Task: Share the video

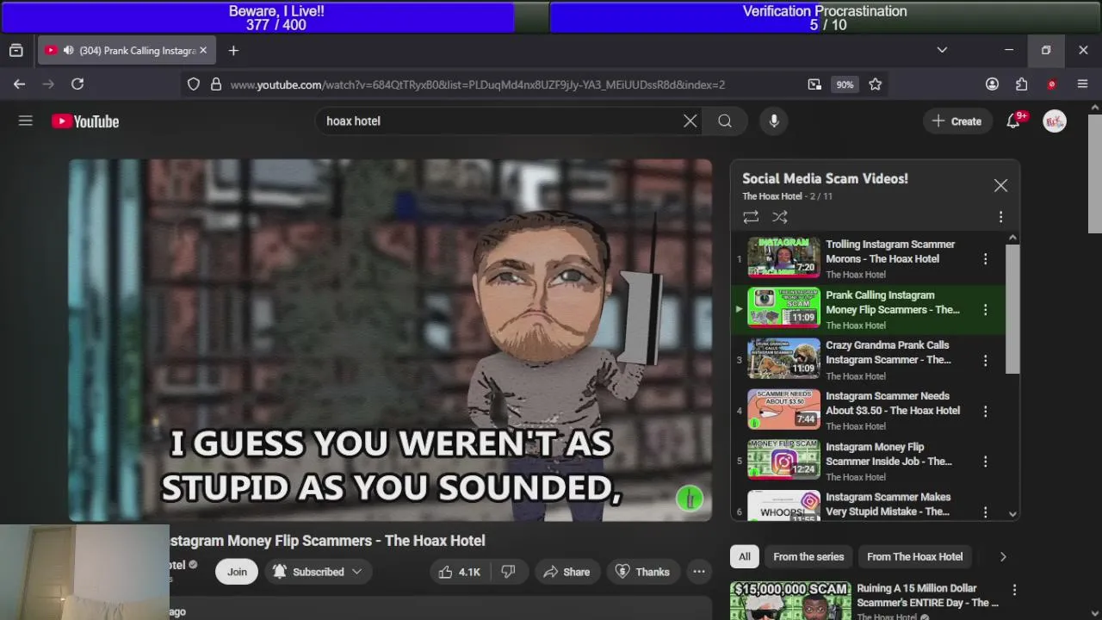Action: [x=566, y=572]
